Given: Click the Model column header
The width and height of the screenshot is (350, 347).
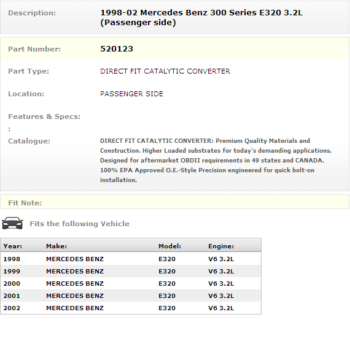Looking at the screenshot, I should point(170,246).
